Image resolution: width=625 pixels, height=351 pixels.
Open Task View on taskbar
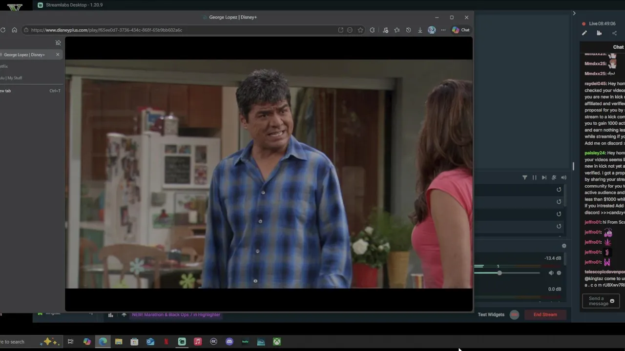tap(70, 342)
